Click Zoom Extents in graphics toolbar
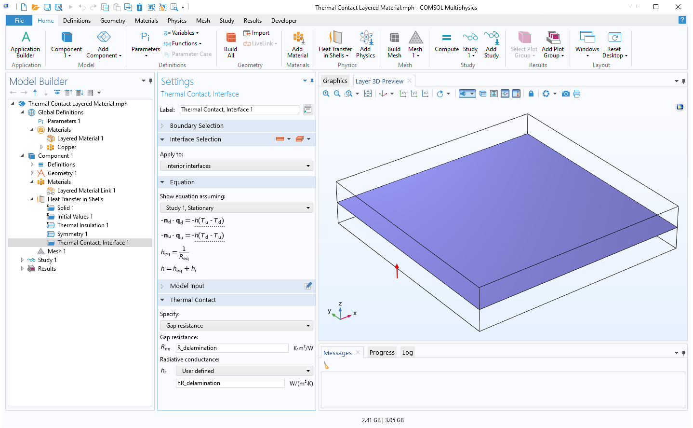 368,94
